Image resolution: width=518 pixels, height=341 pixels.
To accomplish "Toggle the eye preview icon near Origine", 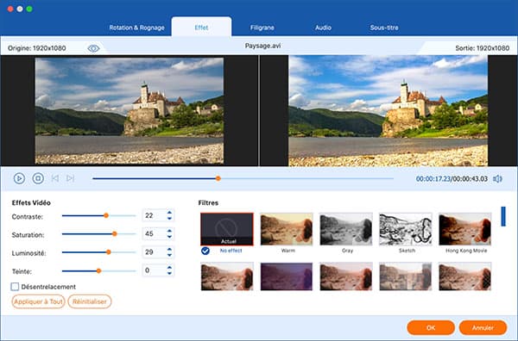I will 93,48.
